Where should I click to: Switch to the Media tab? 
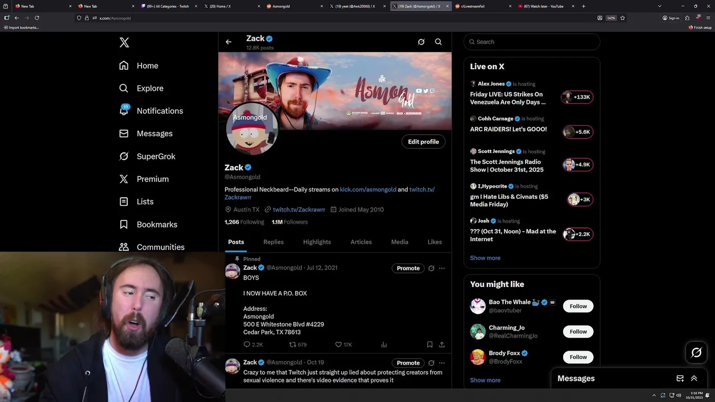(x=399, y=242)
